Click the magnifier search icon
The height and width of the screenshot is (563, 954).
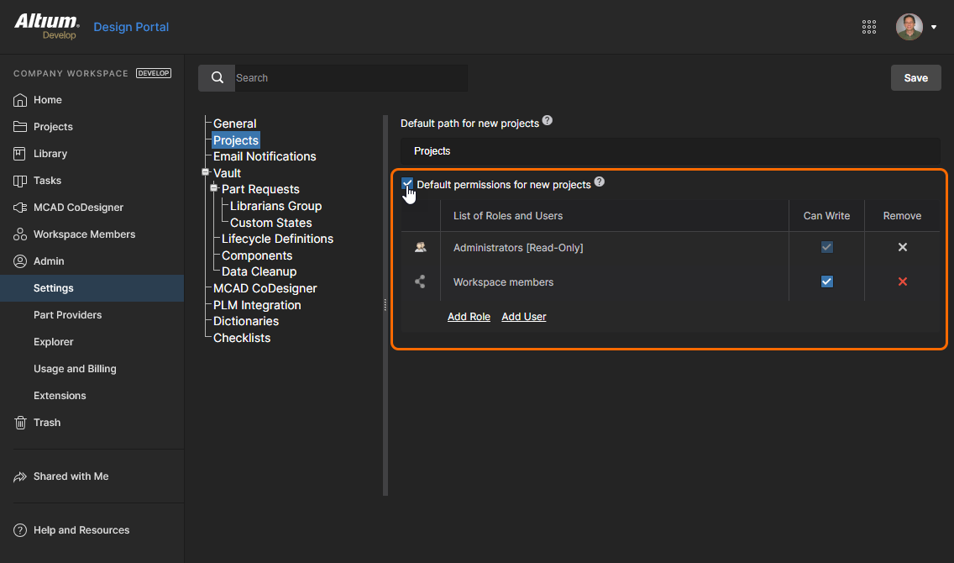(217, 78)
